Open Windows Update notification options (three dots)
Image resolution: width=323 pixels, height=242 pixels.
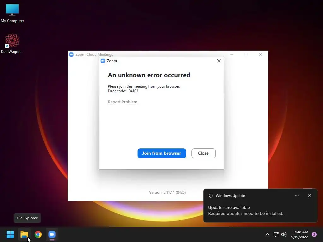coord(297,196)
